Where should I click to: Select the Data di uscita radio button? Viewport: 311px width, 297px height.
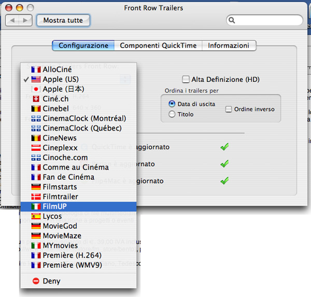click(x=172, y=104)
